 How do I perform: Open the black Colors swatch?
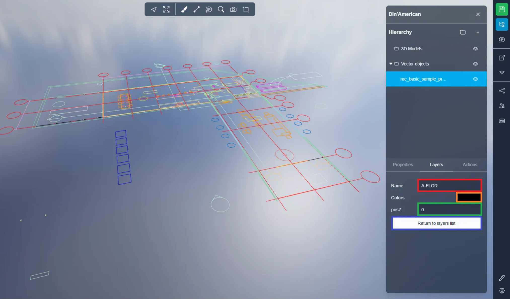point(469,197)
